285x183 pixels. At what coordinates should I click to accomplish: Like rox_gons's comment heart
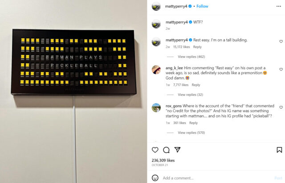[281, 108]
